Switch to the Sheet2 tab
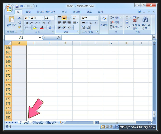Screen dimensions: 161x134 [x=38, y=123]
